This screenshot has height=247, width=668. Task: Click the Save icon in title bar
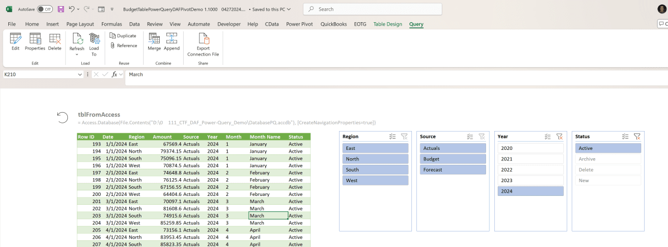click(x=61, y=9)
